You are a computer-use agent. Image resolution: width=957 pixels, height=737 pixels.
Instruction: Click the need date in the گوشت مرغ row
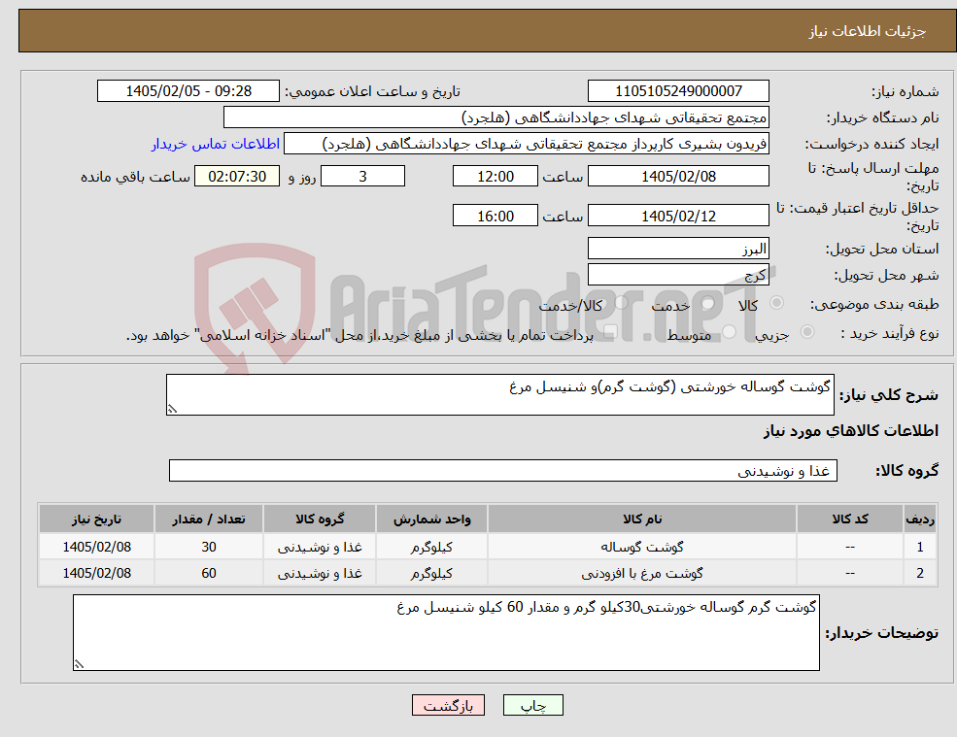click(x=96, y=573)
